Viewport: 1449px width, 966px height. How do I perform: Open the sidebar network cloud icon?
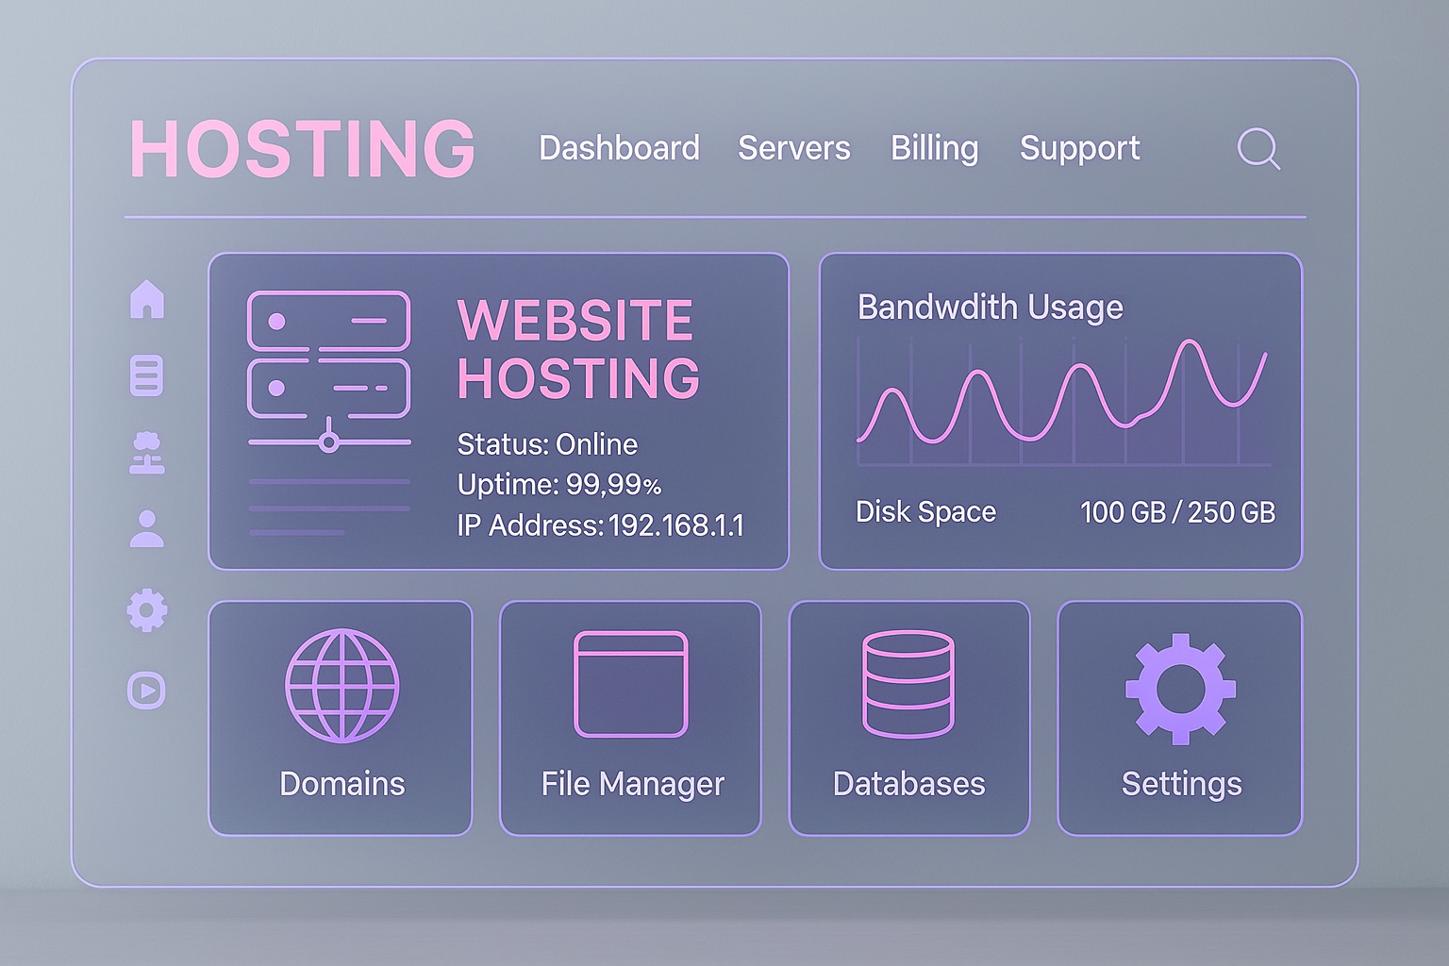pyautogui.click(x=146, y=453)
